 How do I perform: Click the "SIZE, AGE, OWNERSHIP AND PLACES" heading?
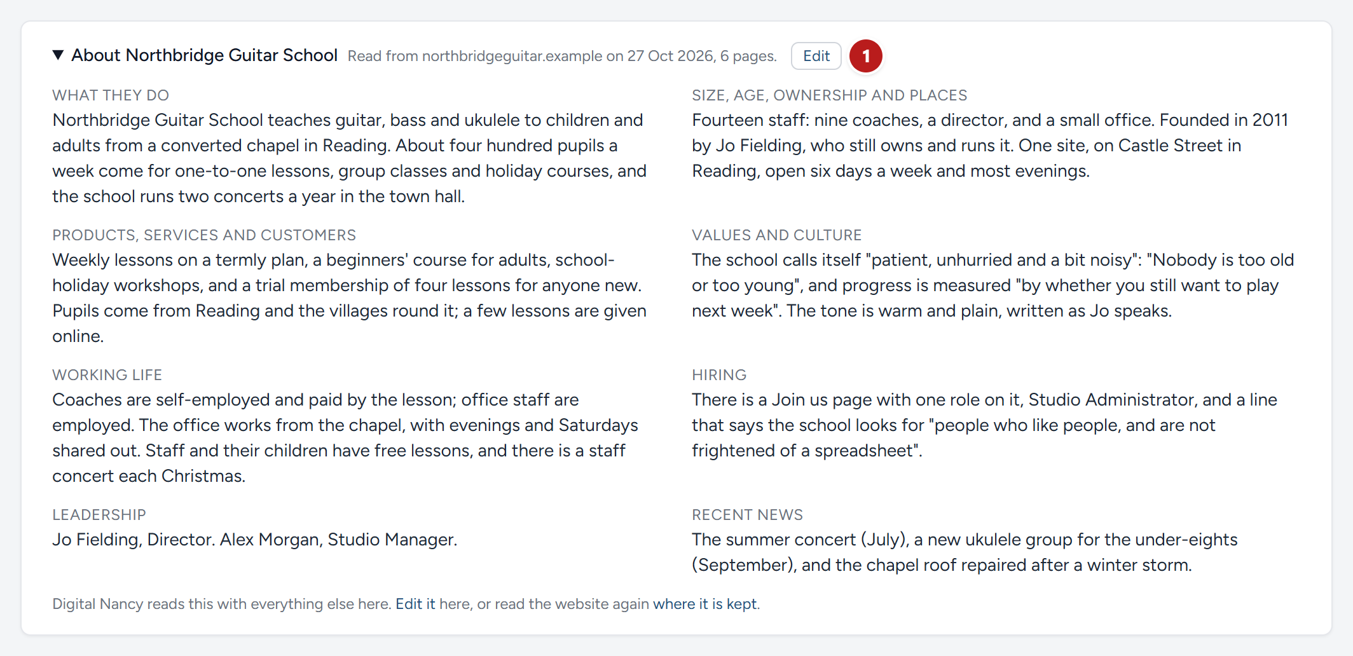(x=830, y=95)
